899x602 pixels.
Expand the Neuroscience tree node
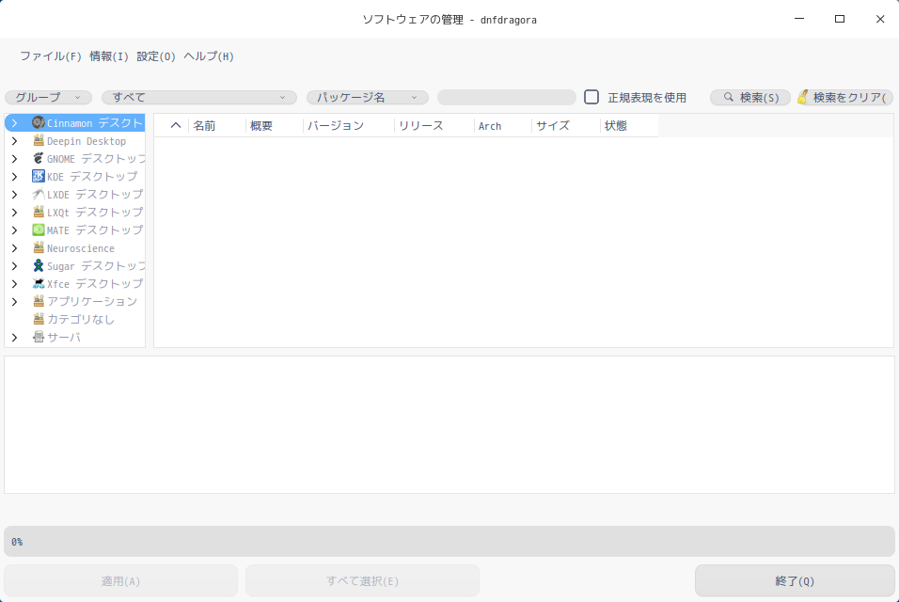(15, 248)
